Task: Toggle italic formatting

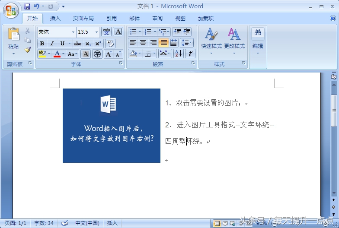Action: [52, 44]
